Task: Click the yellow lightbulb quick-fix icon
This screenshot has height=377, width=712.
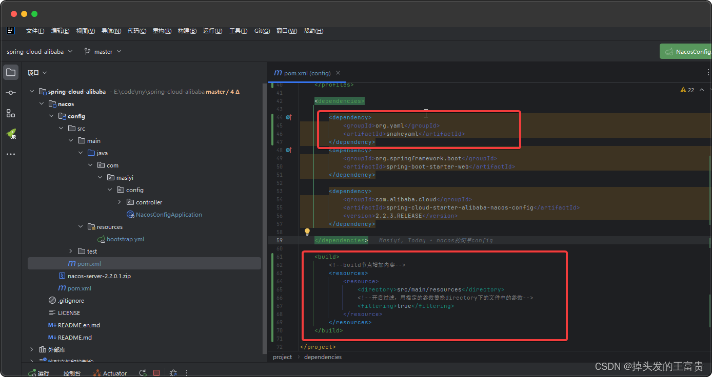Action: (x=307, y=232)
